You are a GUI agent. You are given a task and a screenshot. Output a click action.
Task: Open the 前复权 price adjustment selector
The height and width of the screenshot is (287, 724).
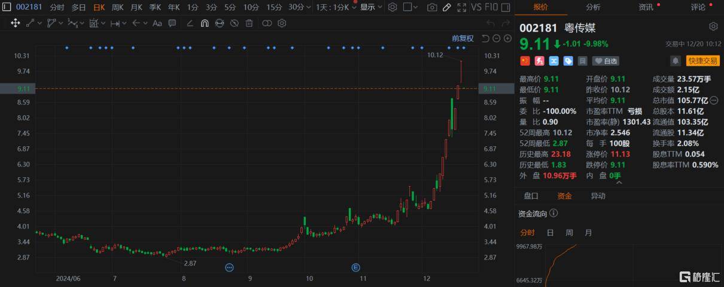click(463, 39)
